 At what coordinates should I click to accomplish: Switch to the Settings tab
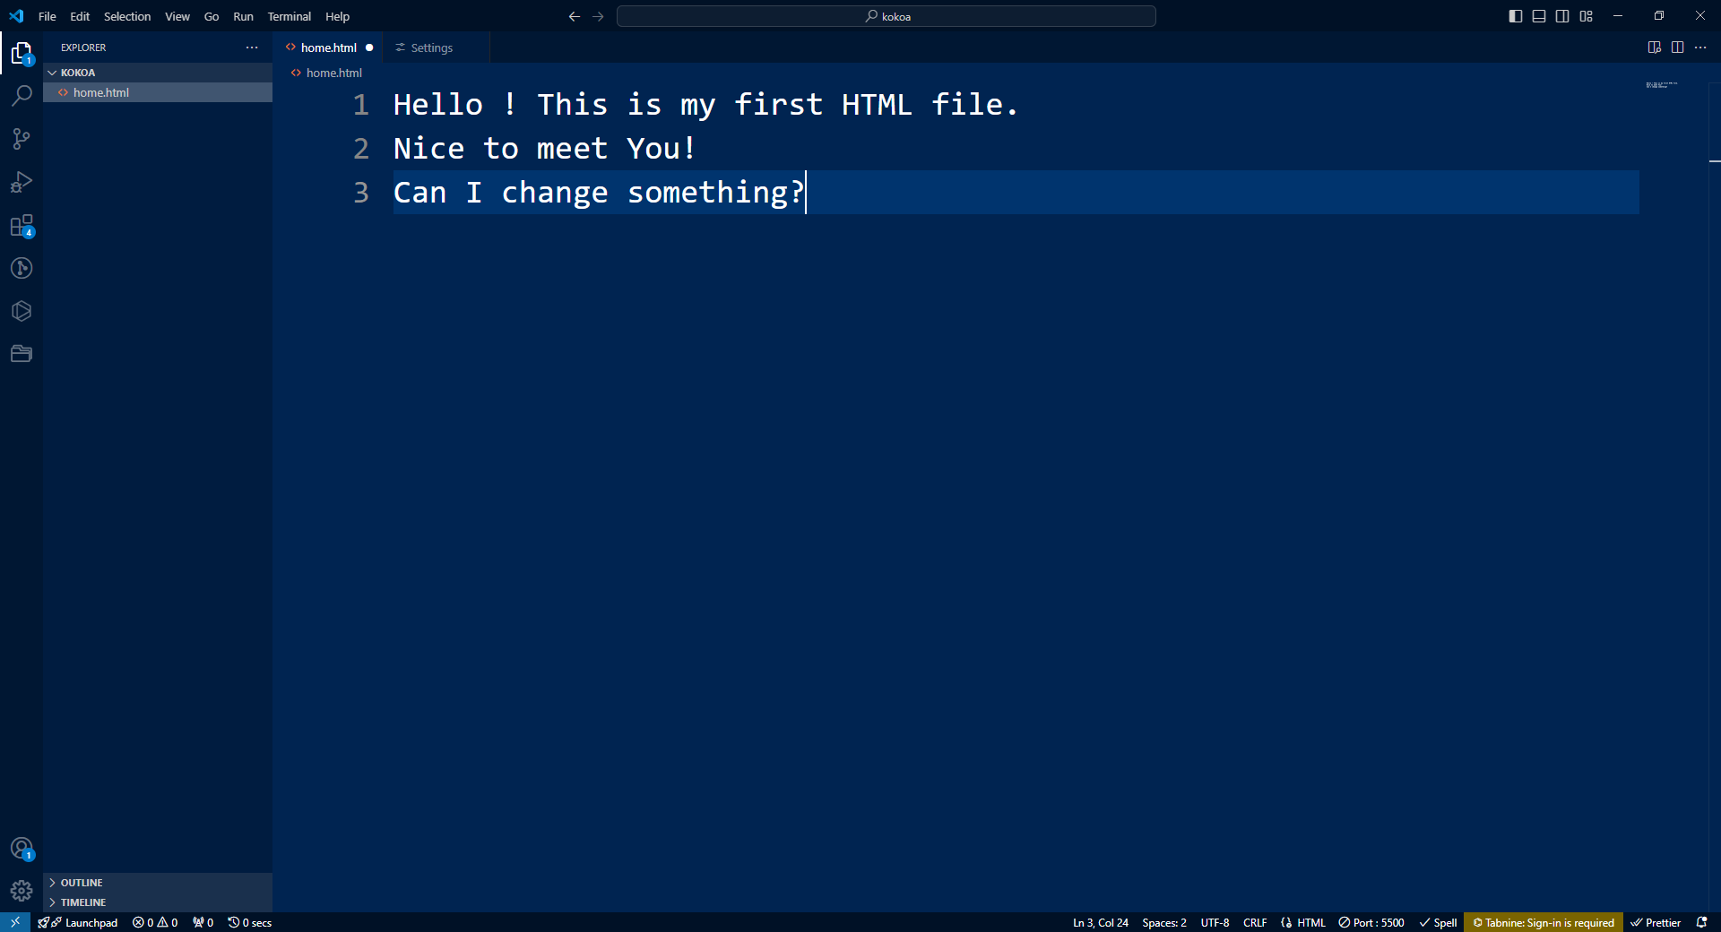click(431, 47)
